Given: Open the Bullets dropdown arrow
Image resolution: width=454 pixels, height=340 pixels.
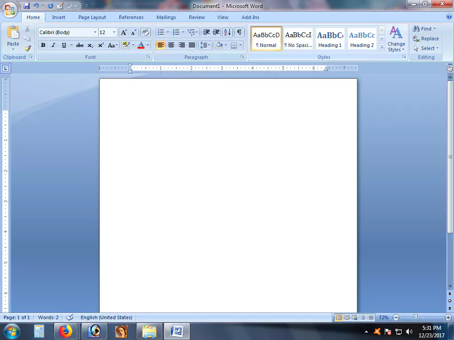Looking at the screenshot, I should tap(167, 32).
